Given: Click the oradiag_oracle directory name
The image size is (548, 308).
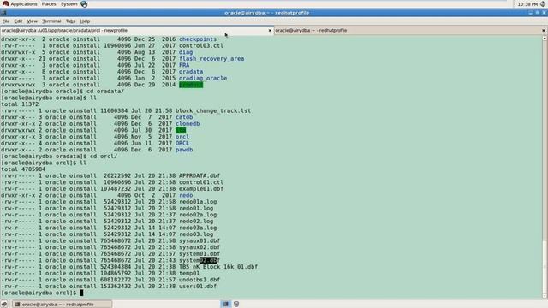Looking at the screenshot, I should (203, 78).
